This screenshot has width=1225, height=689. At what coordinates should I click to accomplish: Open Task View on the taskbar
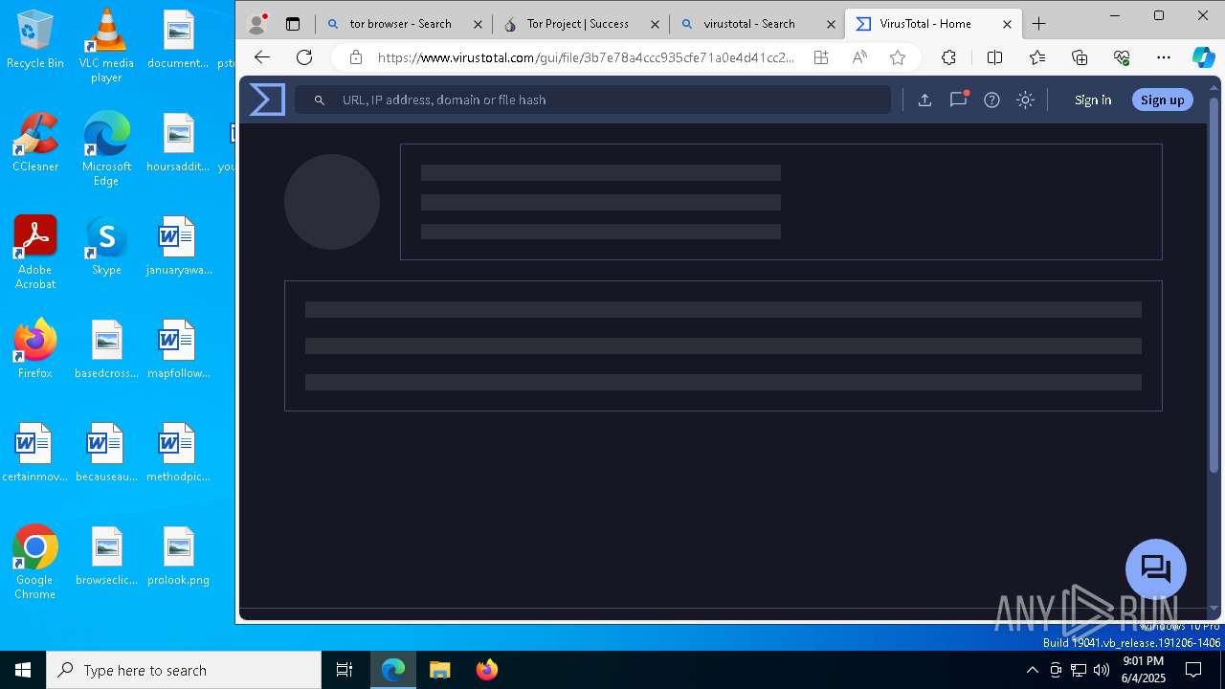[x=345, y=670]
